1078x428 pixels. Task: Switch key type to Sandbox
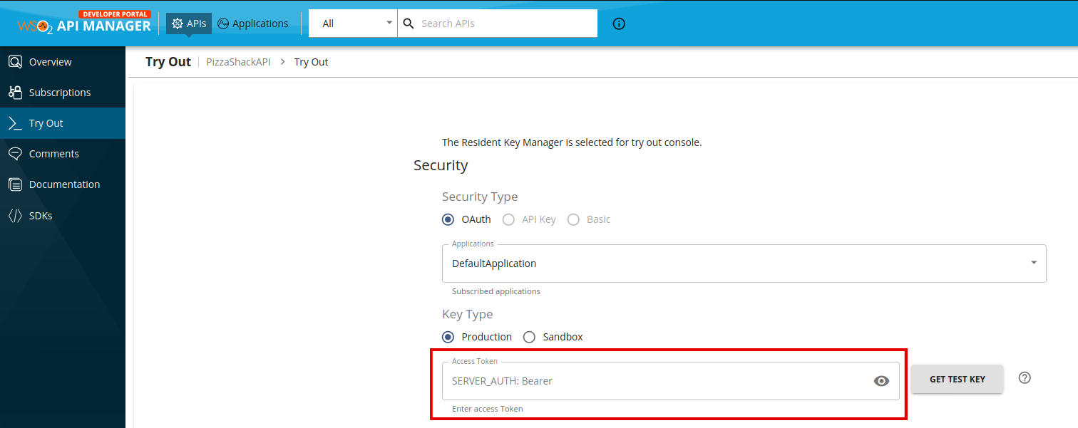coord(529,337)
